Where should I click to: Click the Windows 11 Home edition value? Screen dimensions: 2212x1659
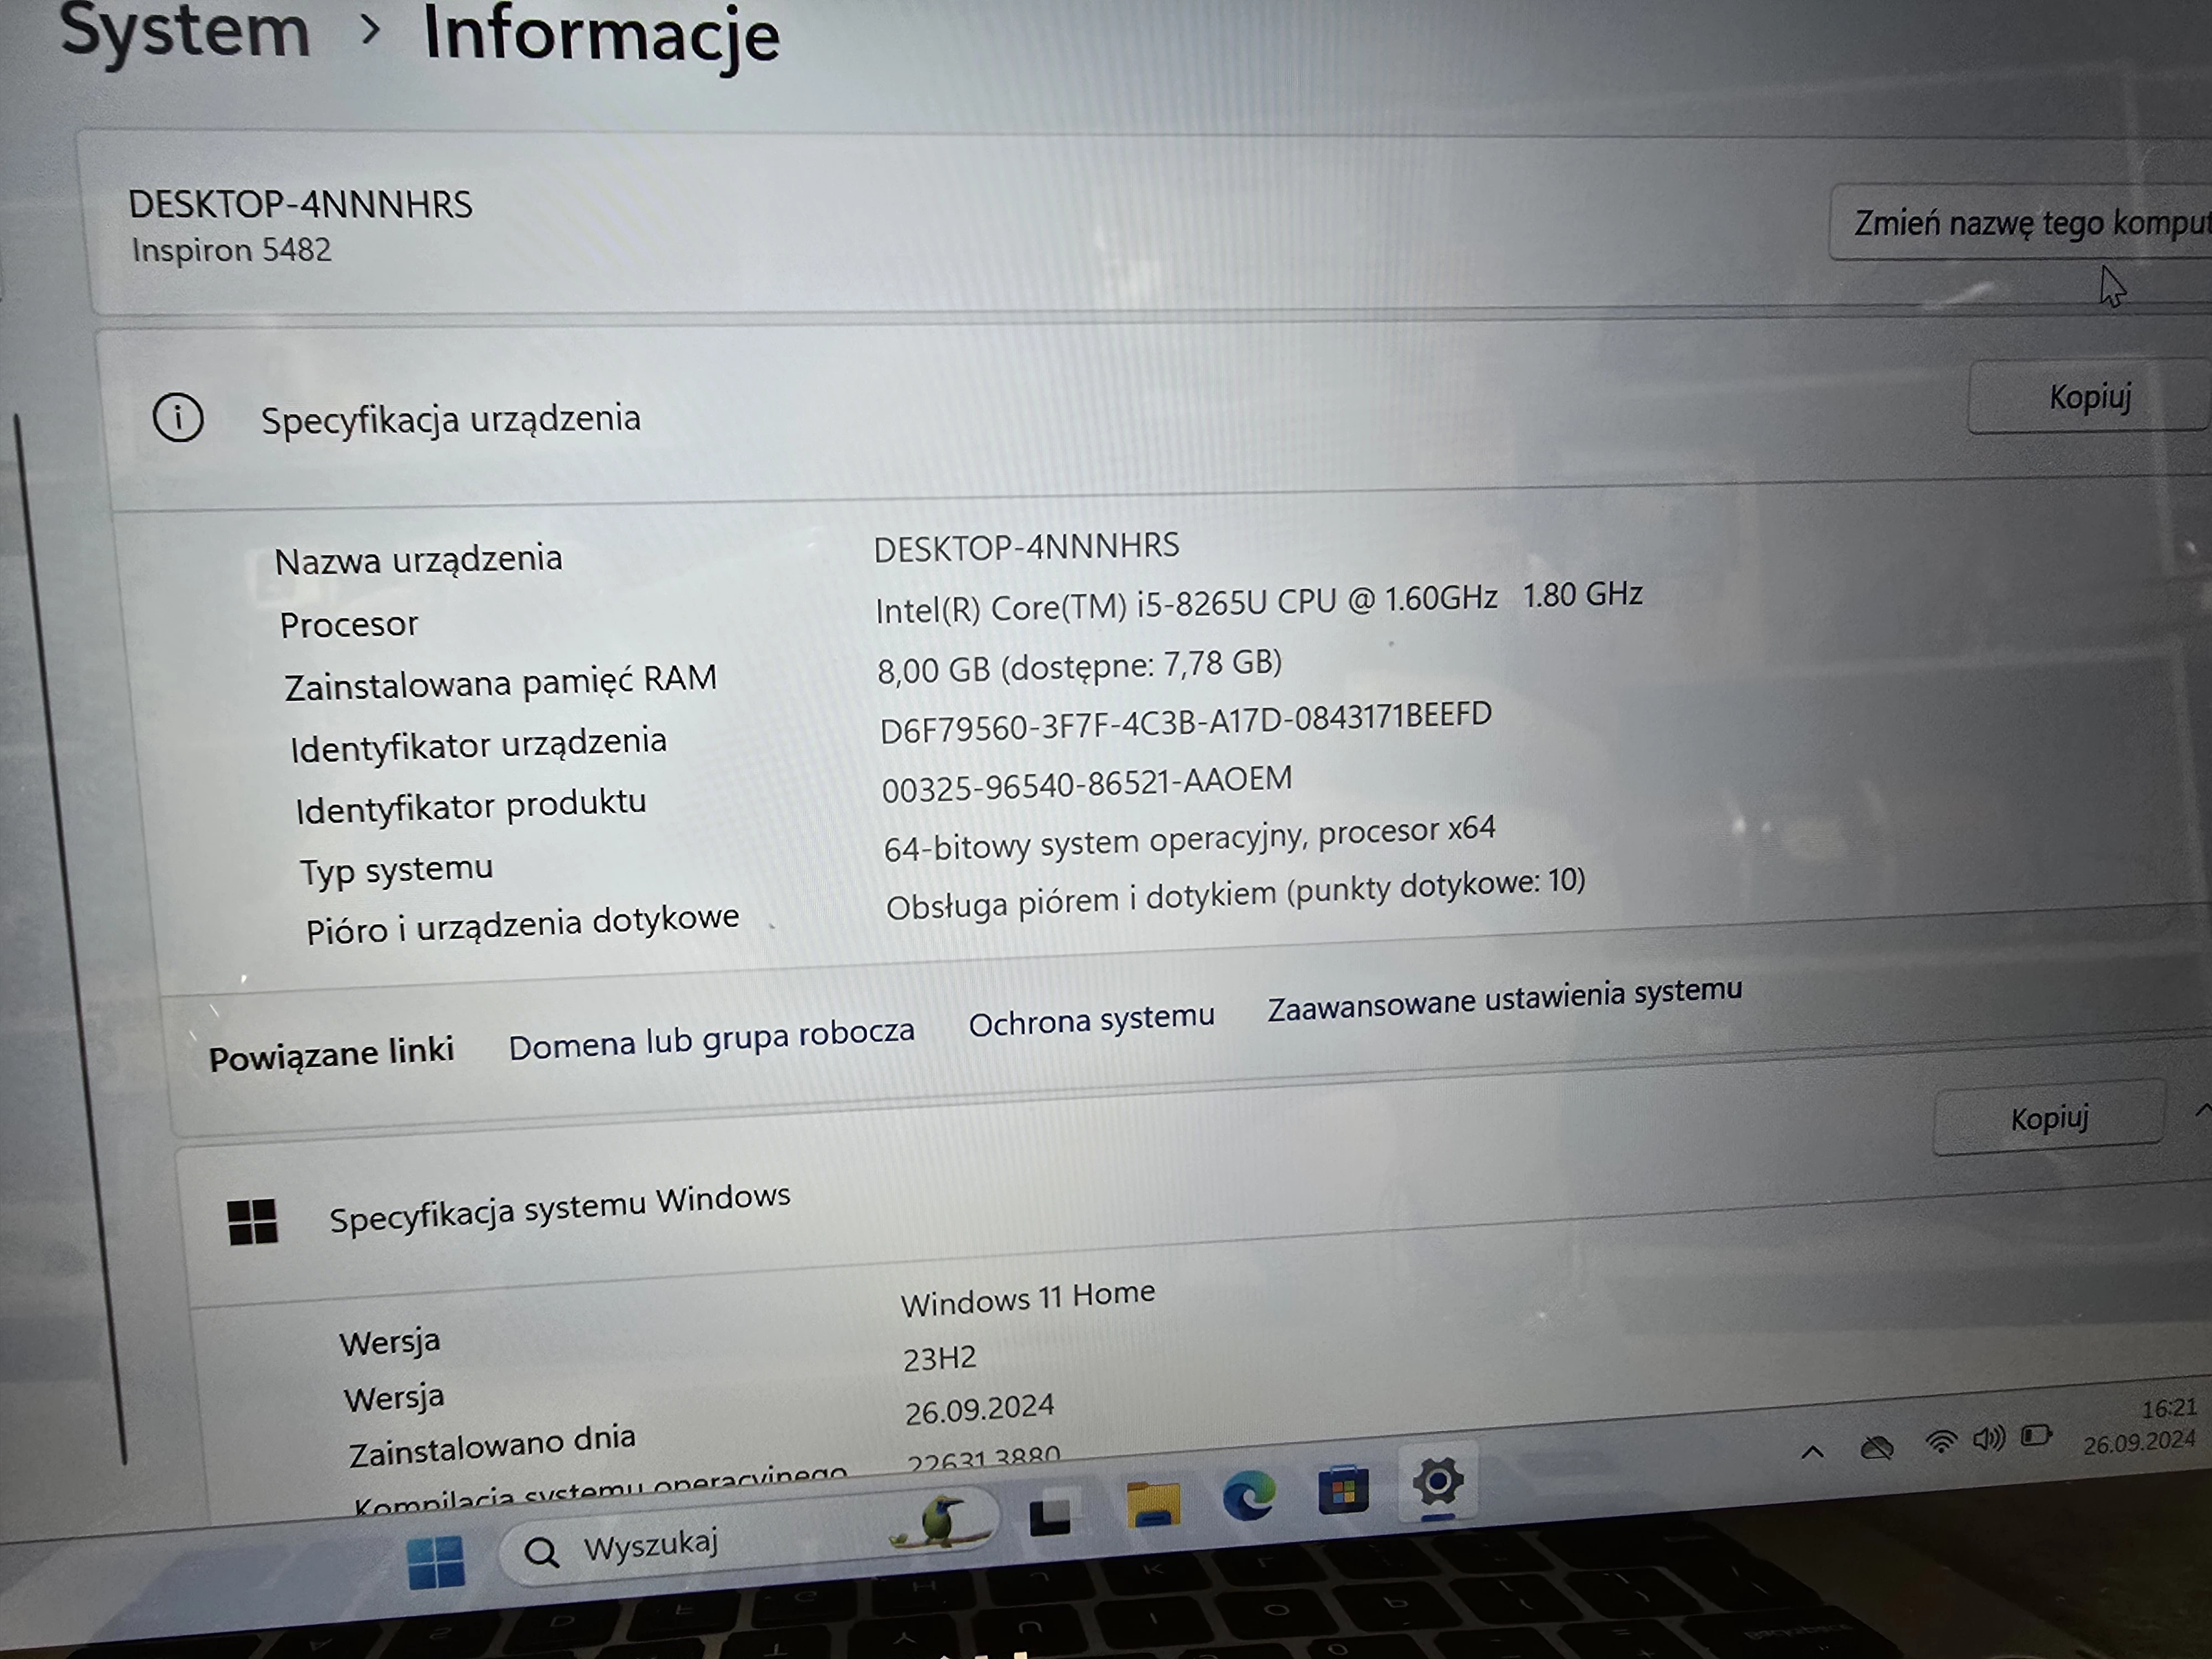(1027, 1298)
